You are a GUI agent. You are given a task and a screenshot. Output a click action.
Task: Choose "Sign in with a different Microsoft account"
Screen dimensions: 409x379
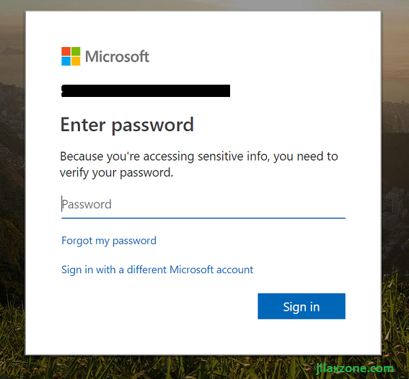click(x=157, y=270)
